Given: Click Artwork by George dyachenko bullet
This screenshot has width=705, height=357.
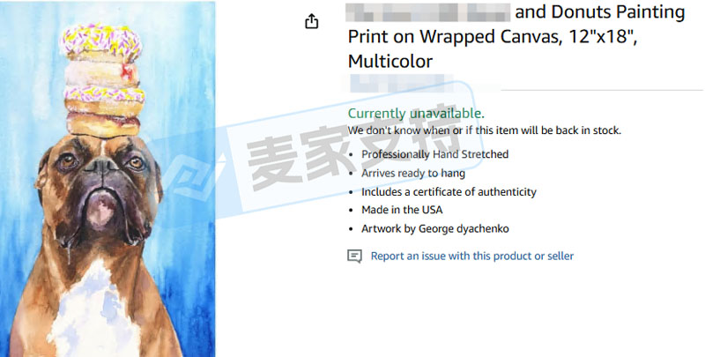Looking at the screenshot, I should [x=434, y=229].
